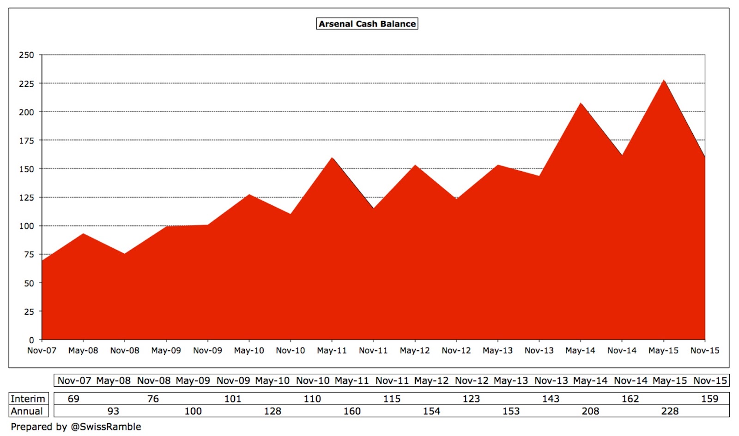
Task: Click the "Prepared by @SwissRamble" credit
Action: pos(76,427)
